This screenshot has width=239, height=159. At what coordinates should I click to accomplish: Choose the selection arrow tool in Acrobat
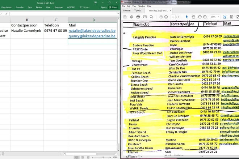187,17
